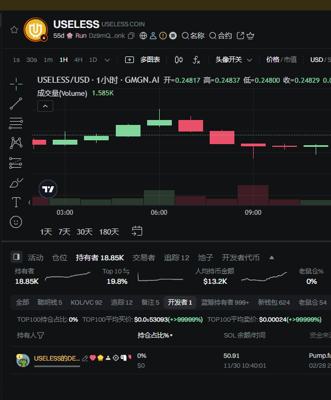
Task: Select the pattern drawing tool
Action: [x=16, y=143]
